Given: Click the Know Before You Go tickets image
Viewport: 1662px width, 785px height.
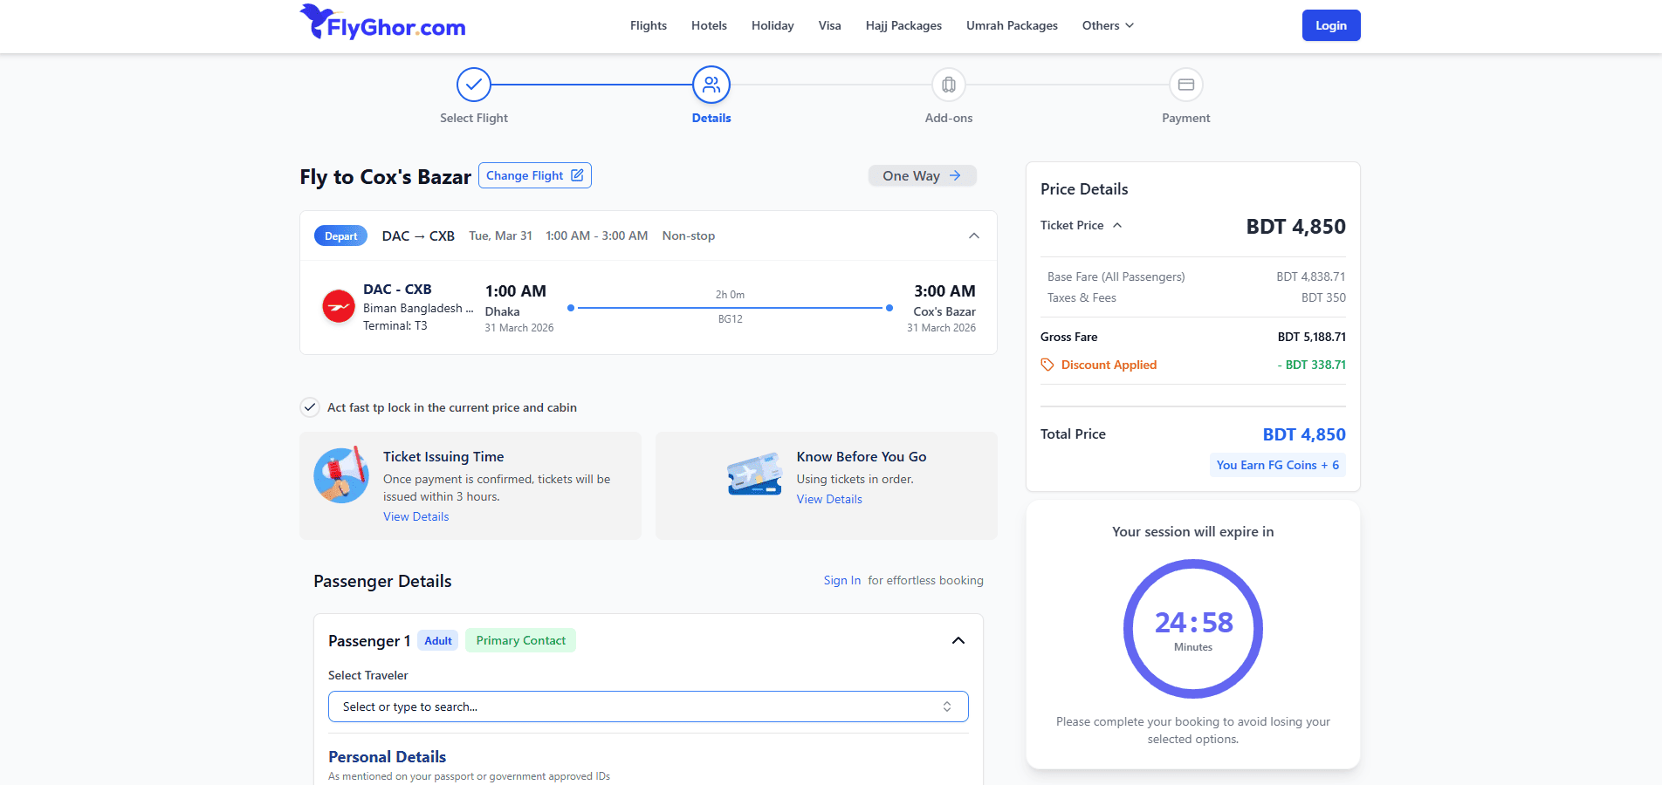Looking at the screenshot, I should pos(755,474).
